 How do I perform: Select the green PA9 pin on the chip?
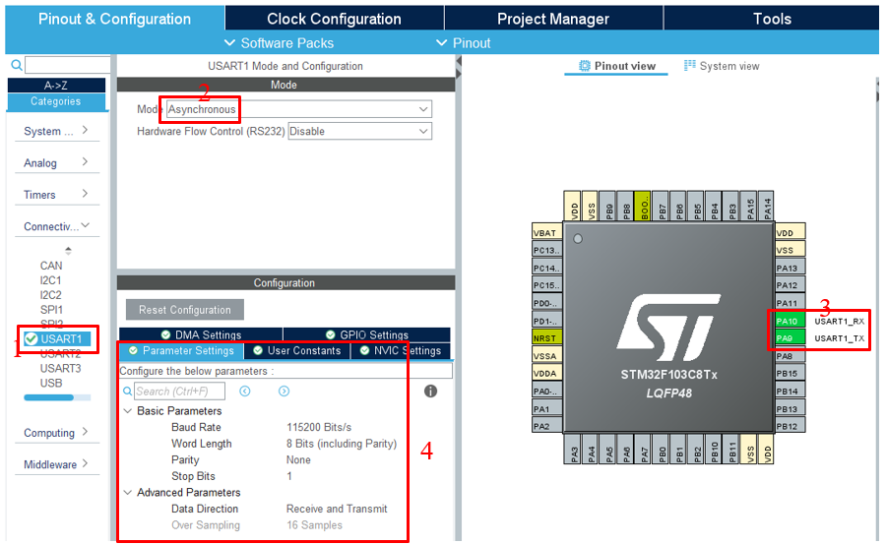coord(790,338)
